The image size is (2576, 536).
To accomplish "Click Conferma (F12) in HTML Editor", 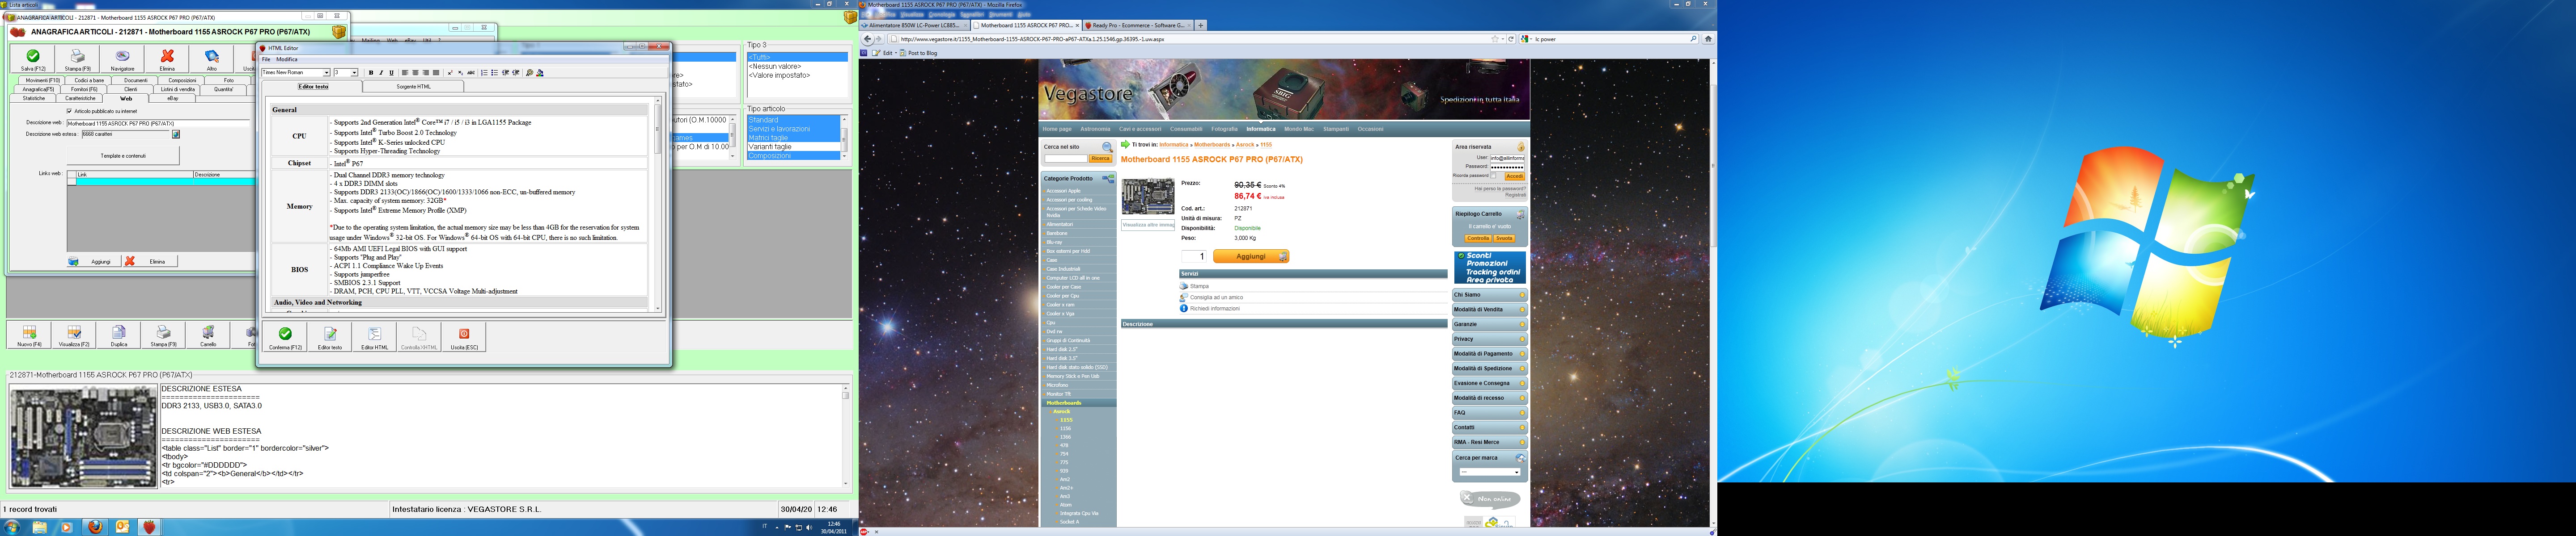I will (x=285, y=337).
